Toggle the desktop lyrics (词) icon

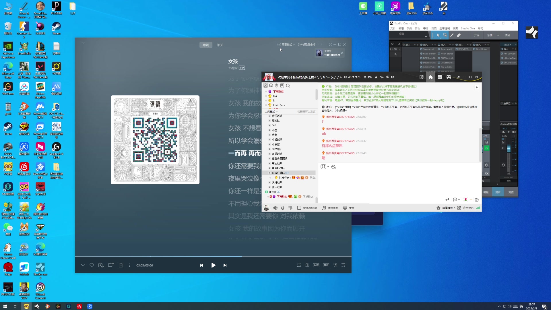click(x=335, y=265)
